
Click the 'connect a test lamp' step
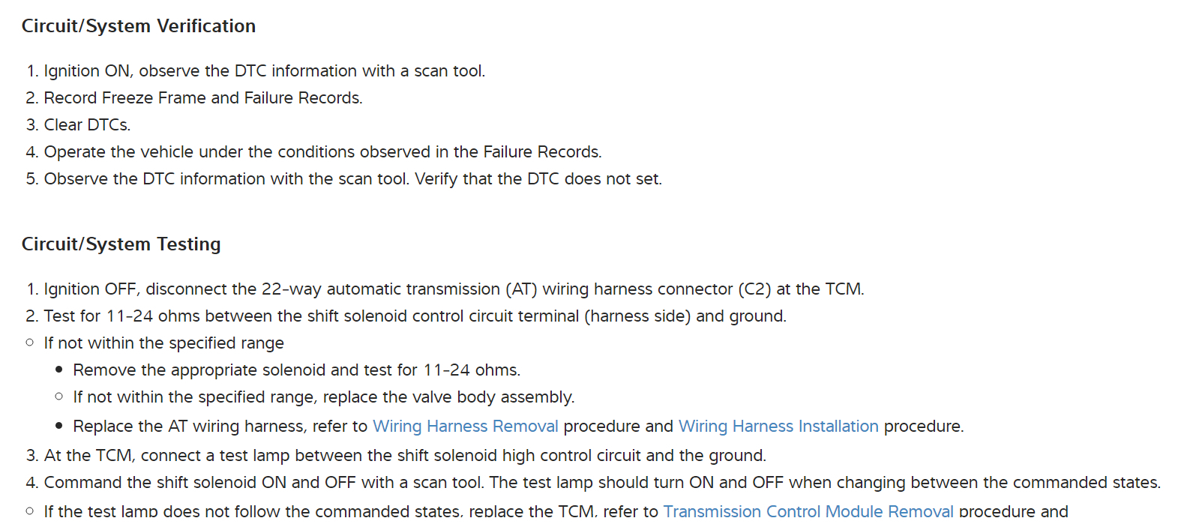pos(405,456)
